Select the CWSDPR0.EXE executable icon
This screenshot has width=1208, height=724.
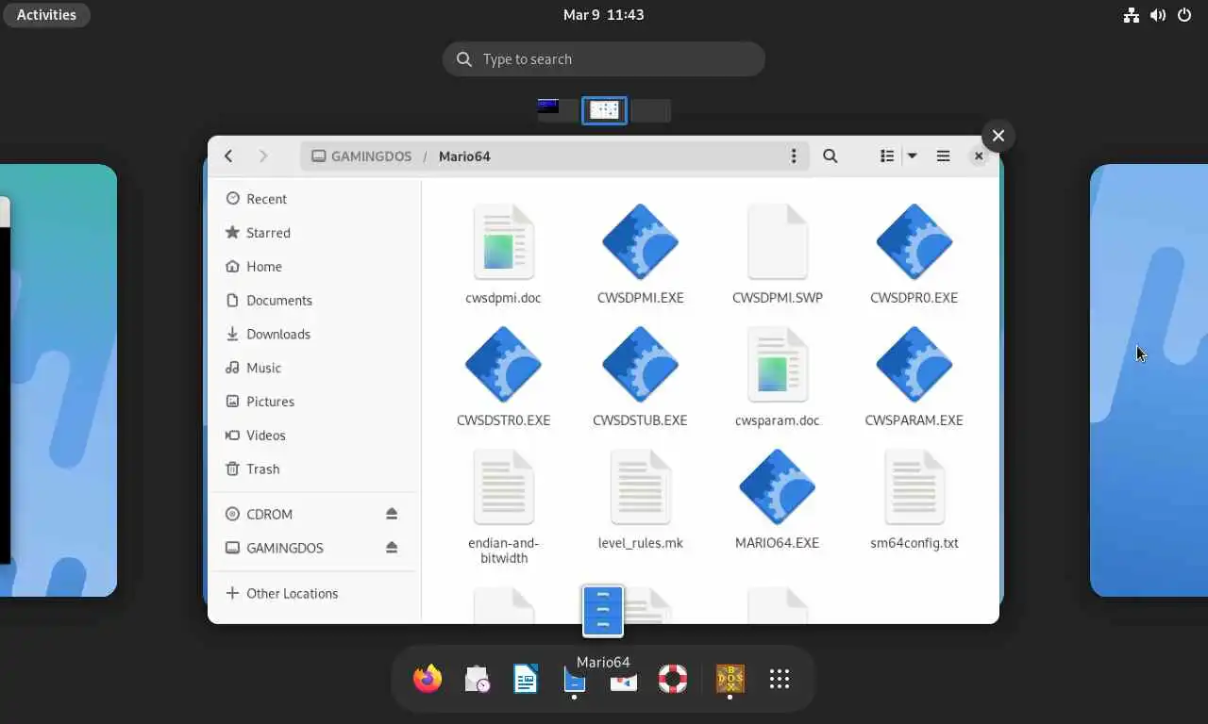click(x=914, y=242)
